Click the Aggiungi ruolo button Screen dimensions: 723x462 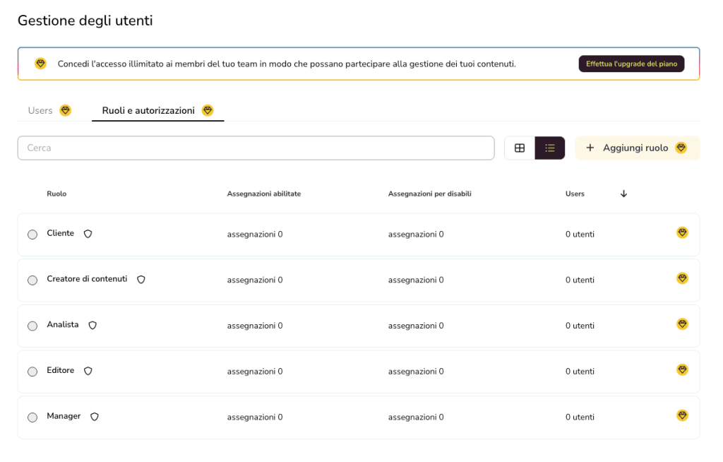coord(637,148)
